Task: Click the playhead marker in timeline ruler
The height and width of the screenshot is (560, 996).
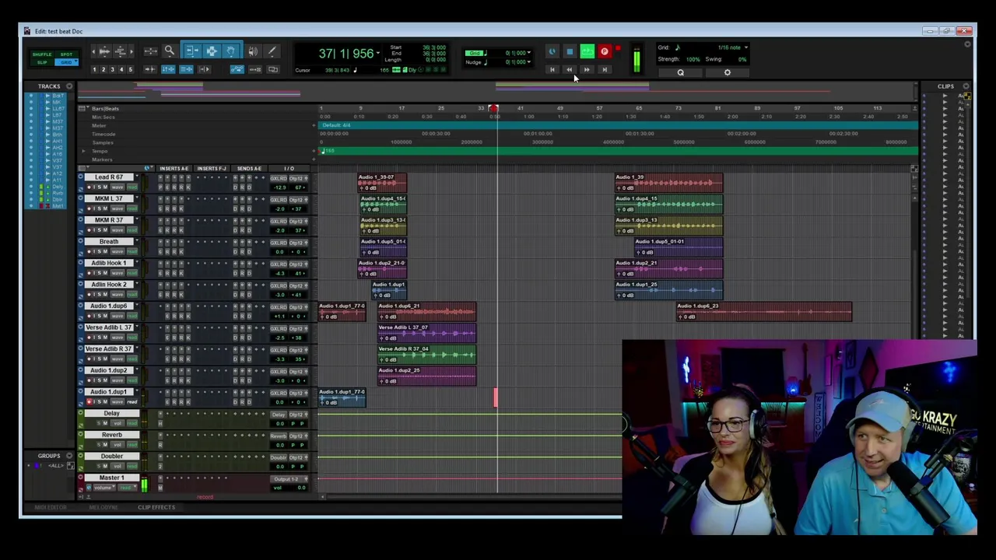Action: click(x=493, y=109)
